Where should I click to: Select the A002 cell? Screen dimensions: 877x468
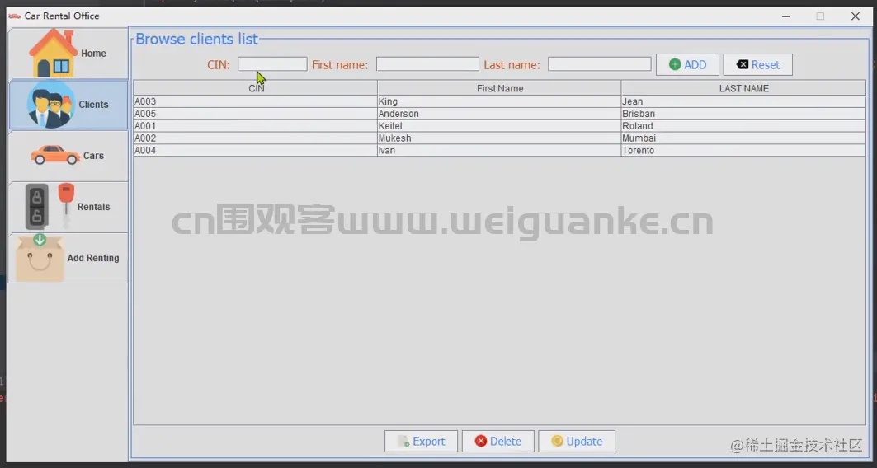pyautogui.click(x=256, y=138)
